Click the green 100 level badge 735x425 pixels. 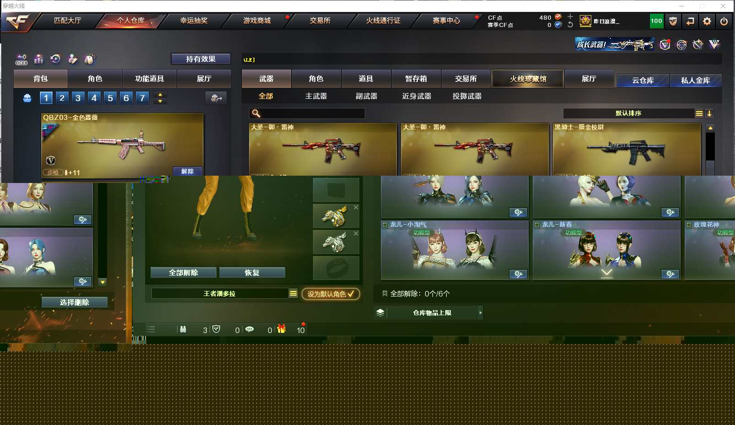(657, 21)
